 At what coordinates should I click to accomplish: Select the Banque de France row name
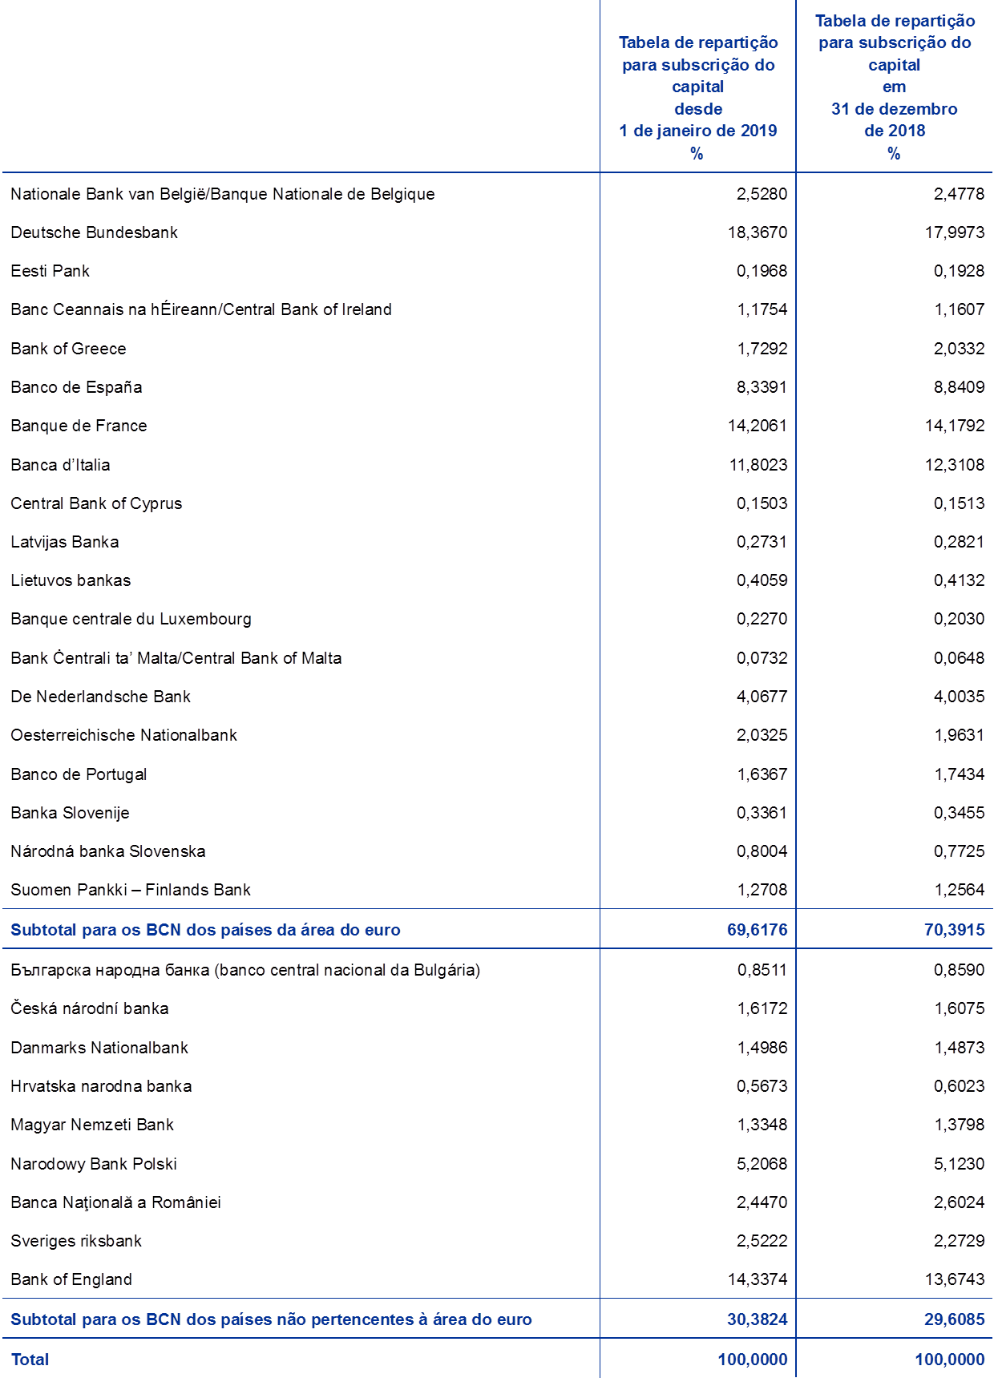pos(79,426)
